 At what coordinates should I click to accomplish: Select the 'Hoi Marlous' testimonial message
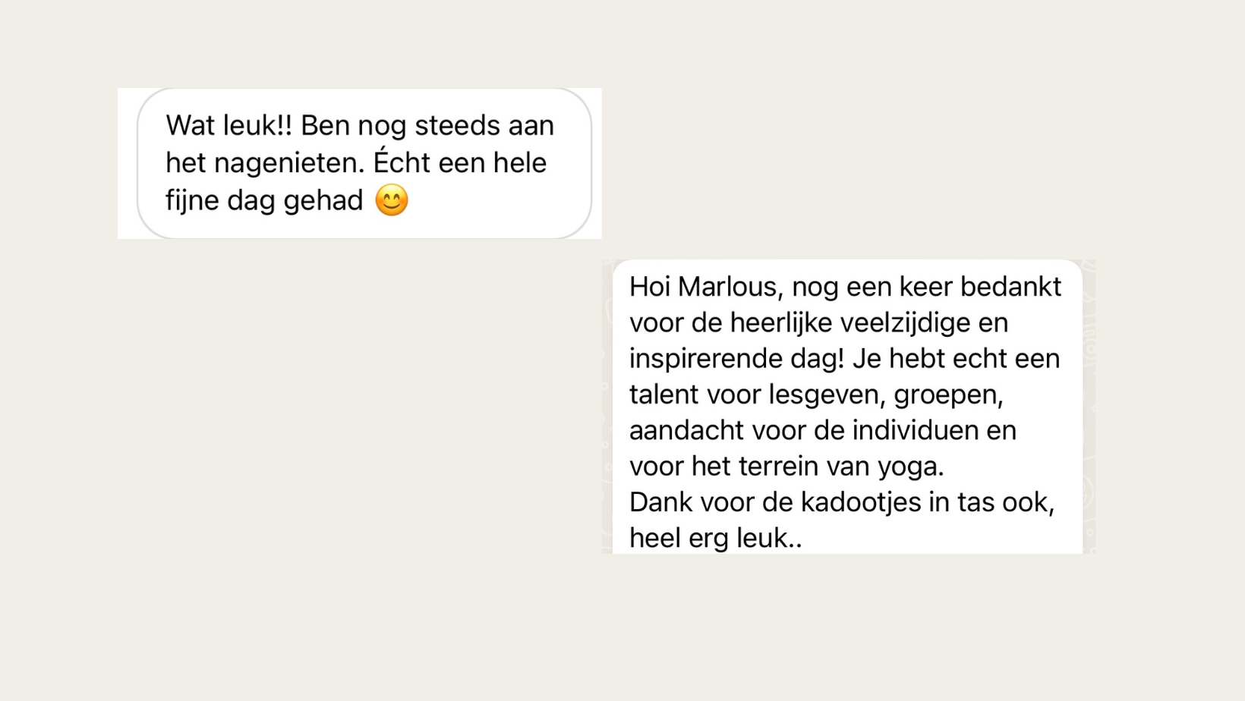[847, 407]
